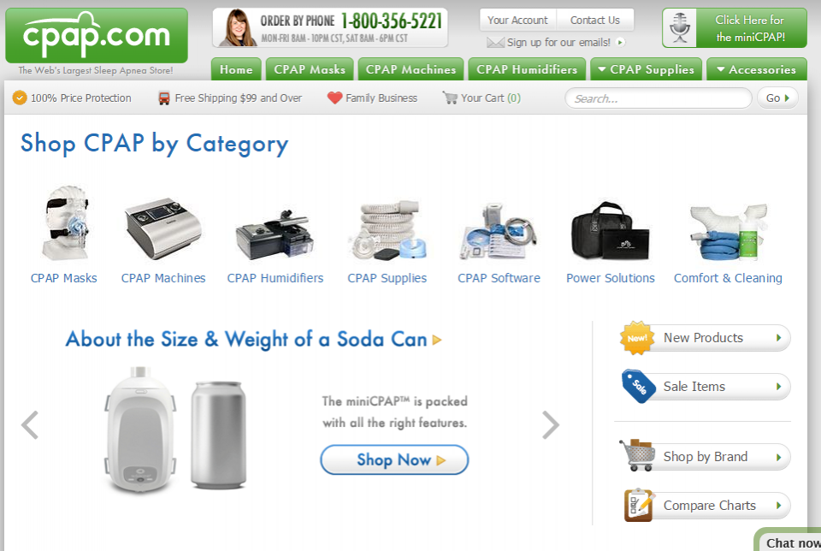Open the Chat now widget
Viewport: 821px width, 551px height.
click(789, 542)
